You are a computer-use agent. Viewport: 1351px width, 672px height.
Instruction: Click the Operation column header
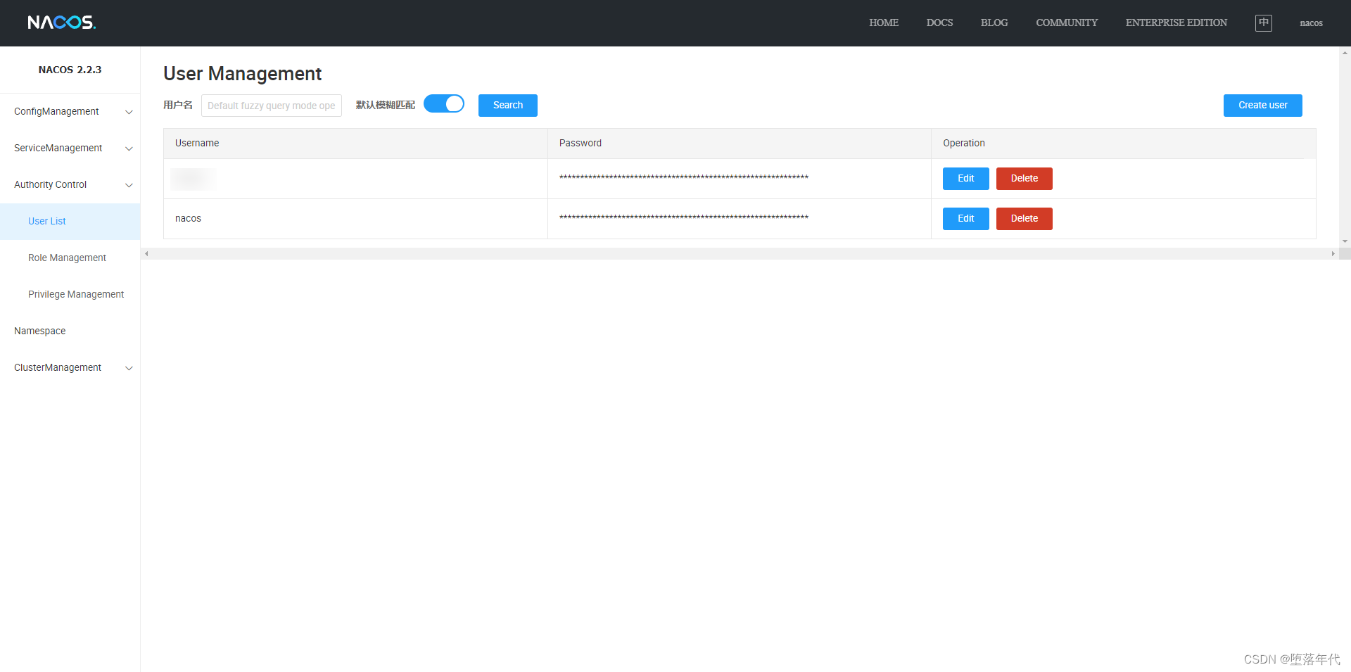tap(1124, 144)
